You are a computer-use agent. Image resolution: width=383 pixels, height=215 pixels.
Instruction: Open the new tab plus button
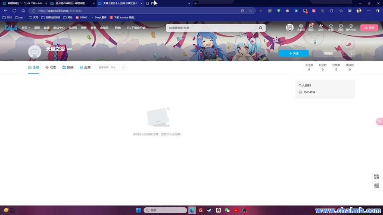click(196, 3)
